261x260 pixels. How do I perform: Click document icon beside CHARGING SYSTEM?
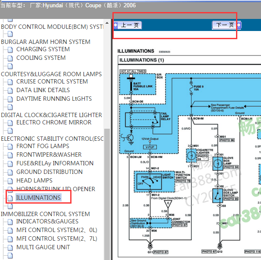10,50
